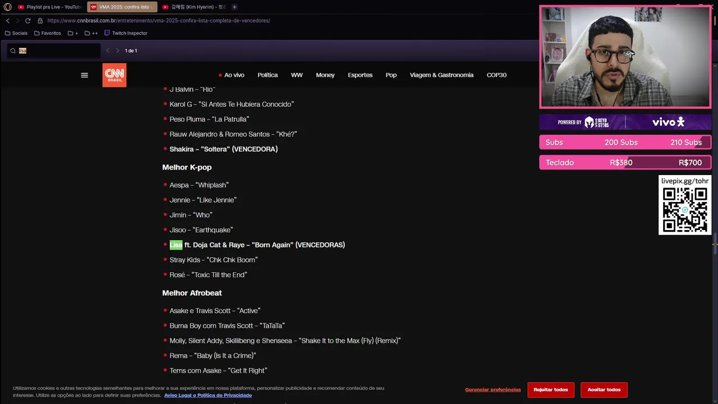Image resolution: width=718 pixels, height=404 pixels.
Task: Click the site security lock icon
Action: click(40, 21)
